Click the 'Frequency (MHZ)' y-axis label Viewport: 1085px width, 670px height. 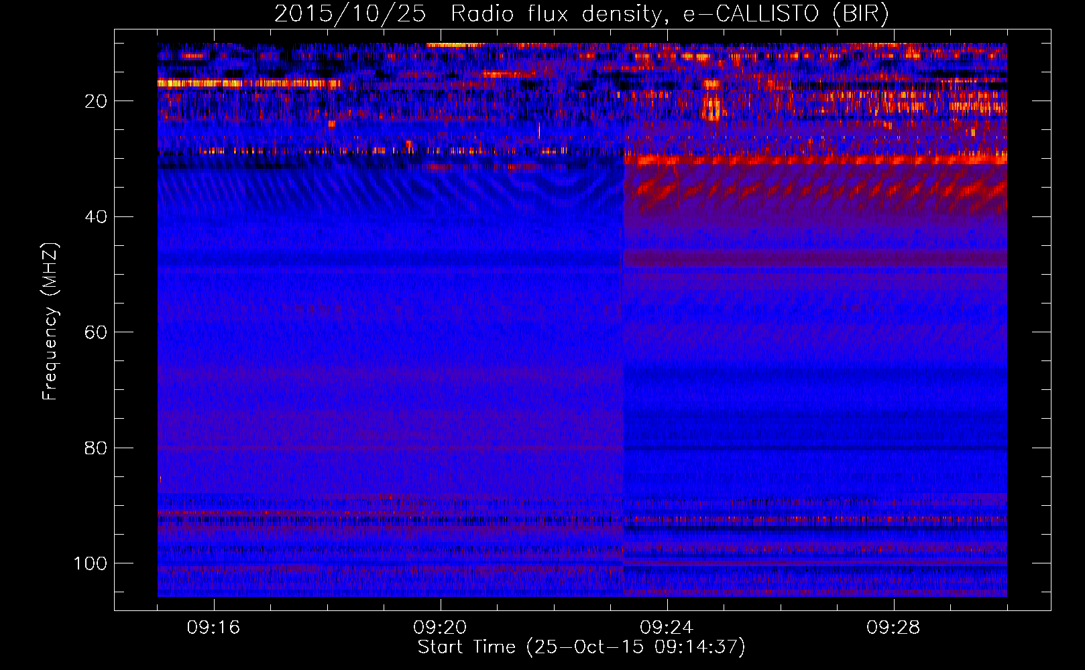coord(50,321)
